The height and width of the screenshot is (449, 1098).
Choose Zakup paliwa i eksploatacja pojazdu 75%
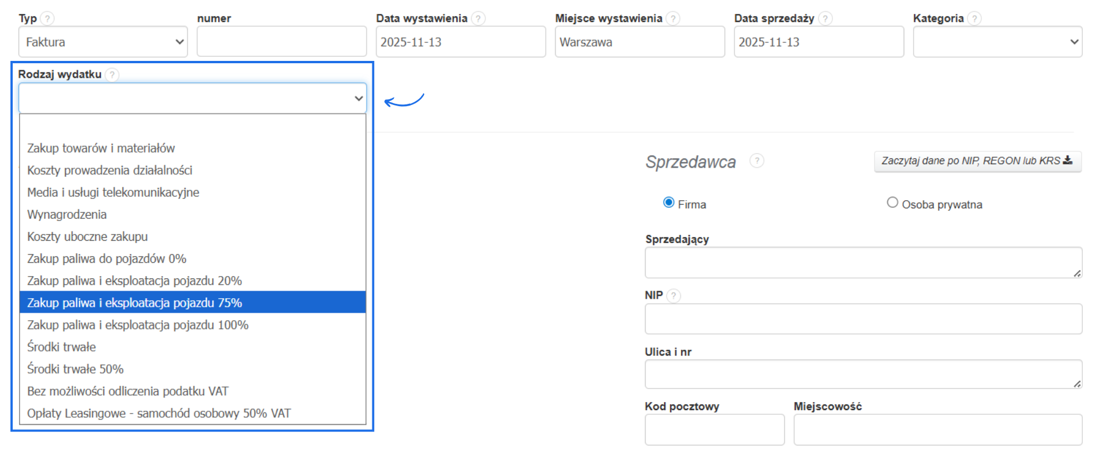click(x=135, y=303)
